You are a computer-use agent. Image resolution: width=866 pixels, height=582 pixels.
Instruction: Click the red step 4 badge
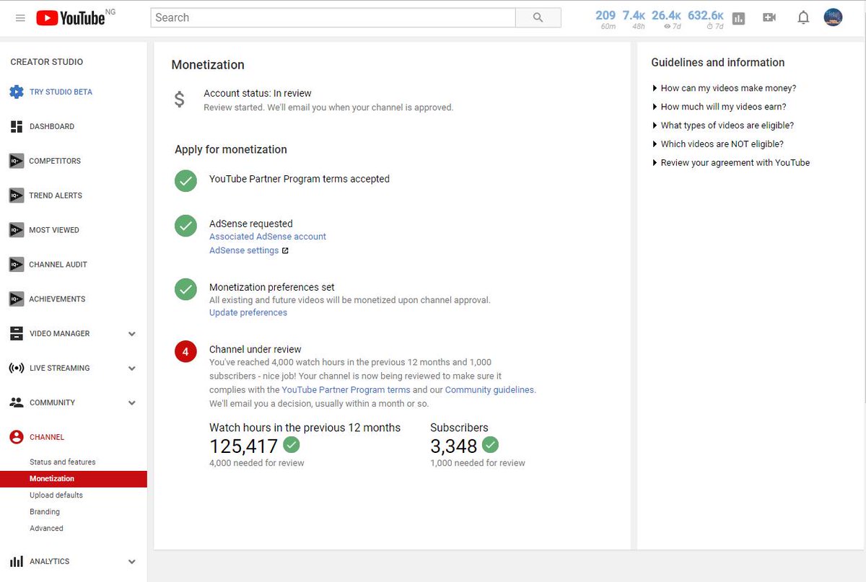185,352
